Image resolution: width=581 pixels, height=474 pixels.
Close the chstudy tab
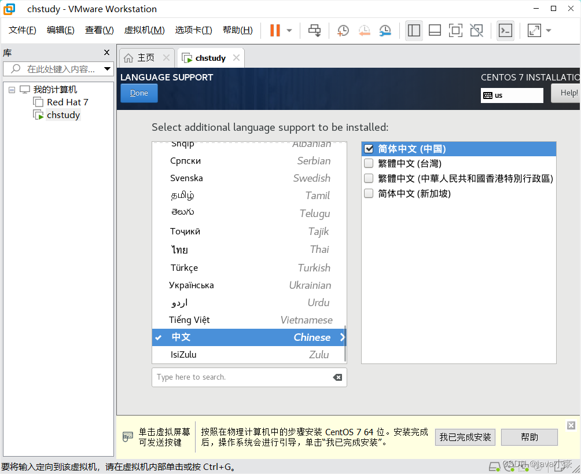237,57
